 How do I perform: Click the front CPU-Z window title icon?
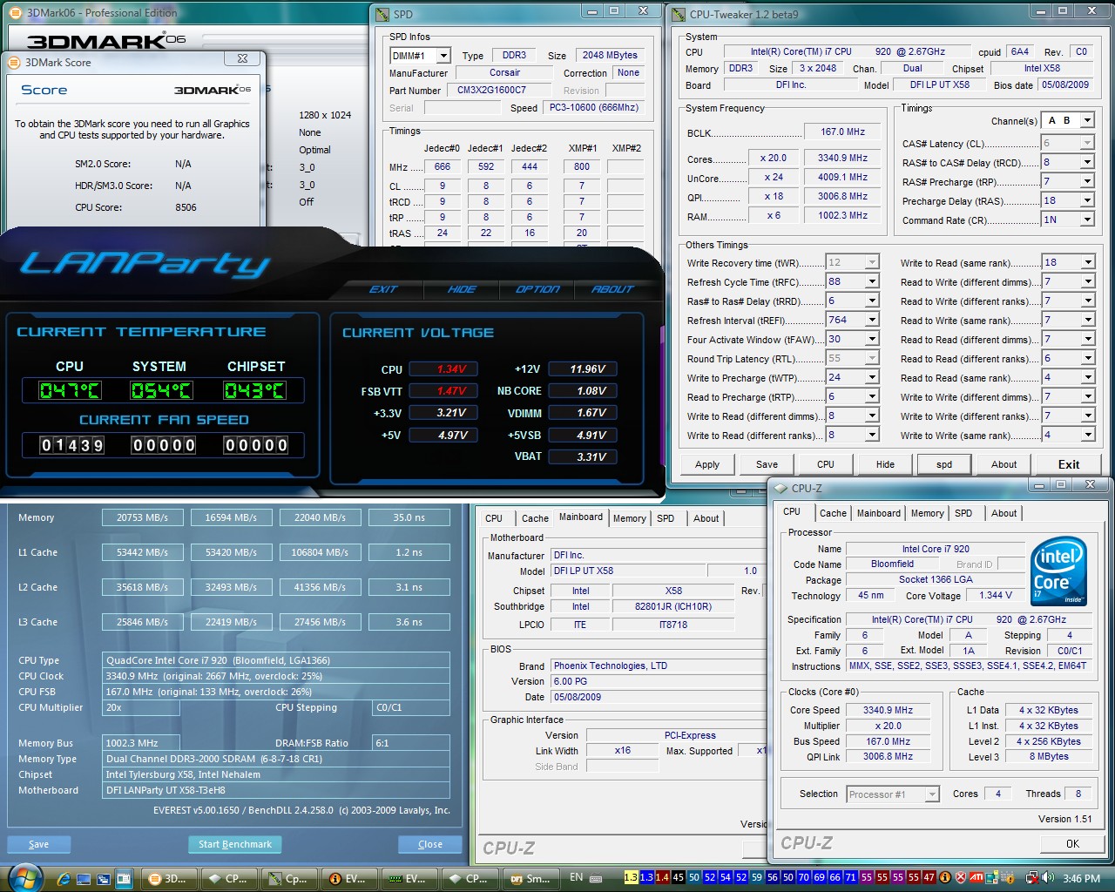[x=780, y=489]
